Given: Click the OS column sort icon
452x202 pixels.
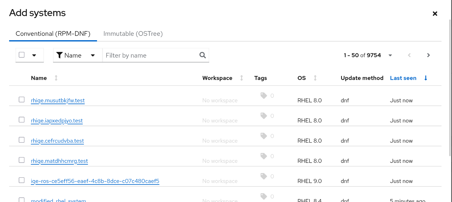Looking at the screenshot, I should [315, 78].
